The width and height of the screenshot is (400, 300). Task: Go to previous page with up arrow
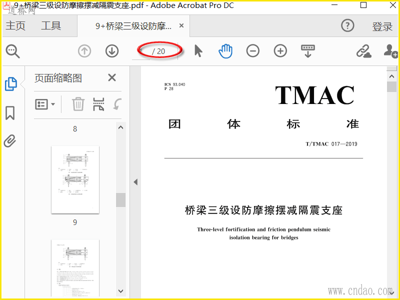pos(84,51)
